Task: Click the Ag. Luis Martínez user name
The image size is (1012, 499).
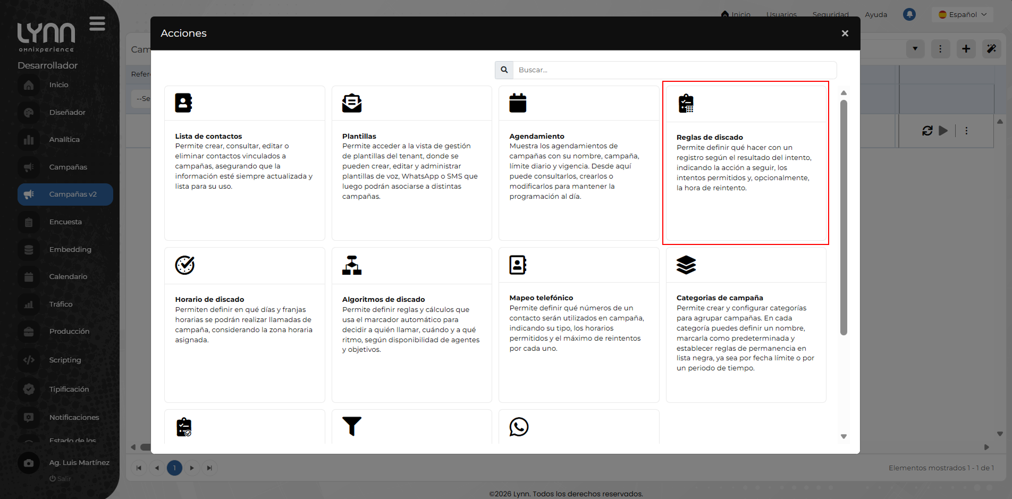Action: point(79,463)
